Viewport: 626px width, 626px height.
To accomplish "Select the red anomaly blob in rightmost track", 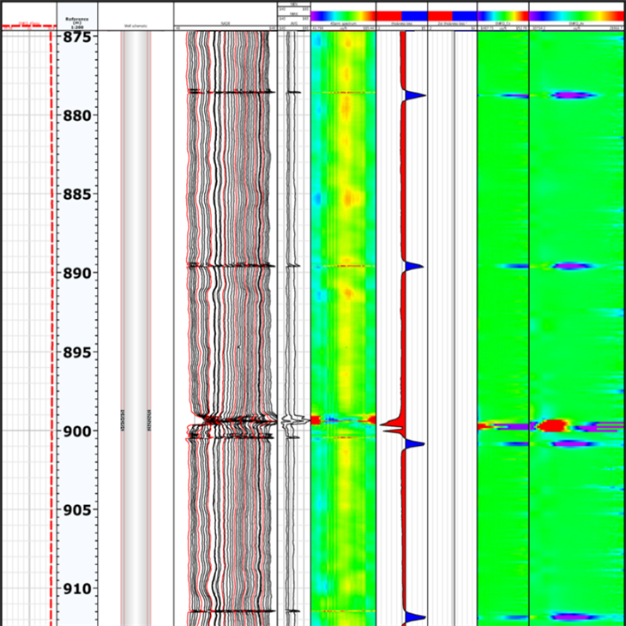I will [x=553, y=424].
